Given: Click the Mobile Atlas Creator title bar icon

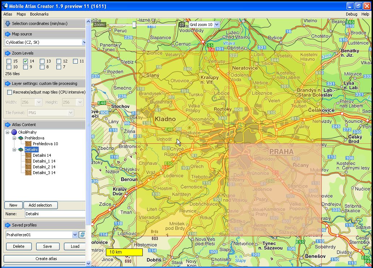Looking at the screenshot, I should pos(5,6).
